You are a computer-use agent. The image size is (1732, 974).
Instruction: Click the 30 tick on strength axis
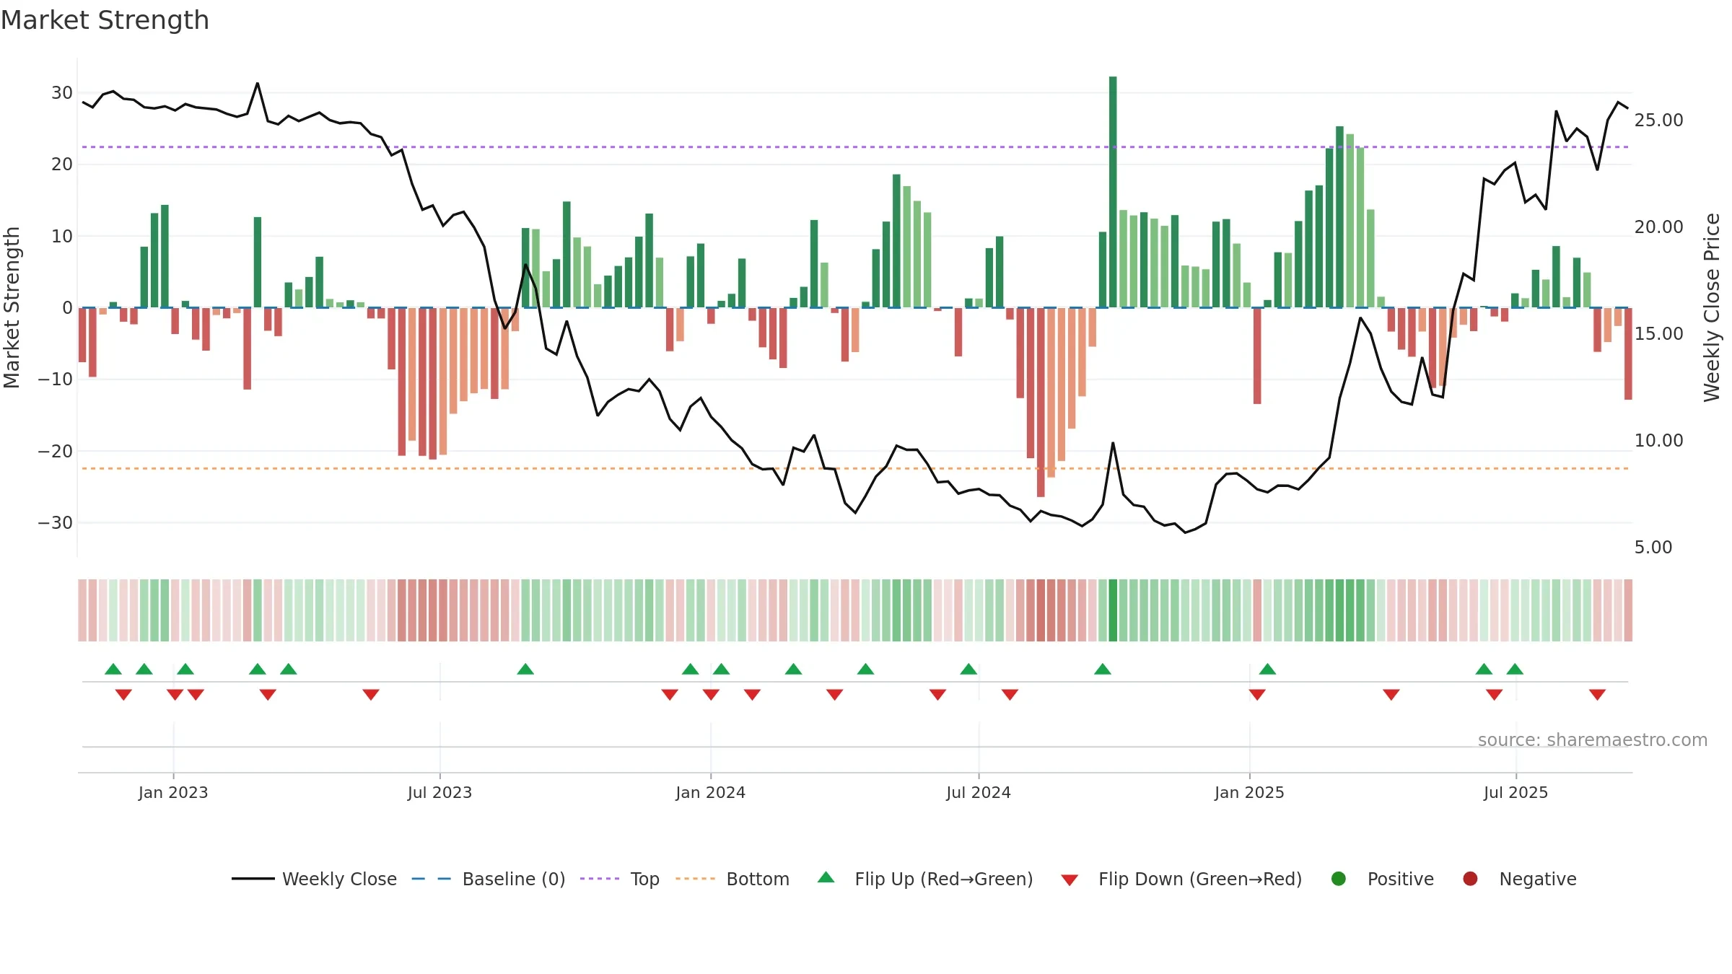pyautogui.click(x=62, y=93)
